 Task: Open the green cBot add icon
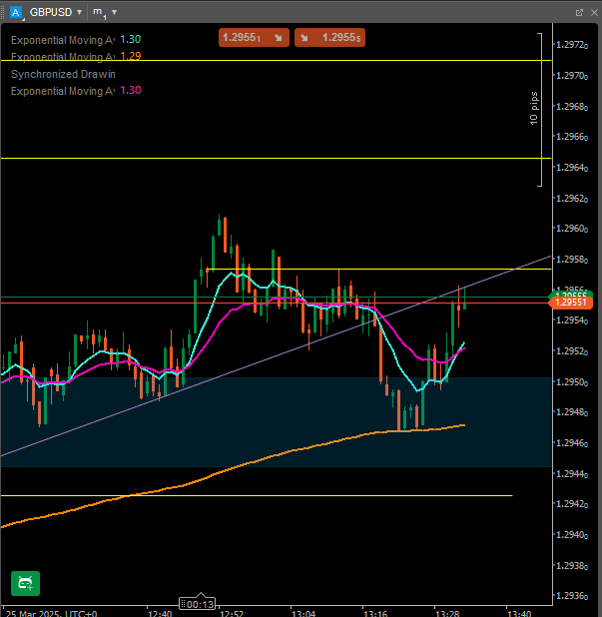[25, 583]
